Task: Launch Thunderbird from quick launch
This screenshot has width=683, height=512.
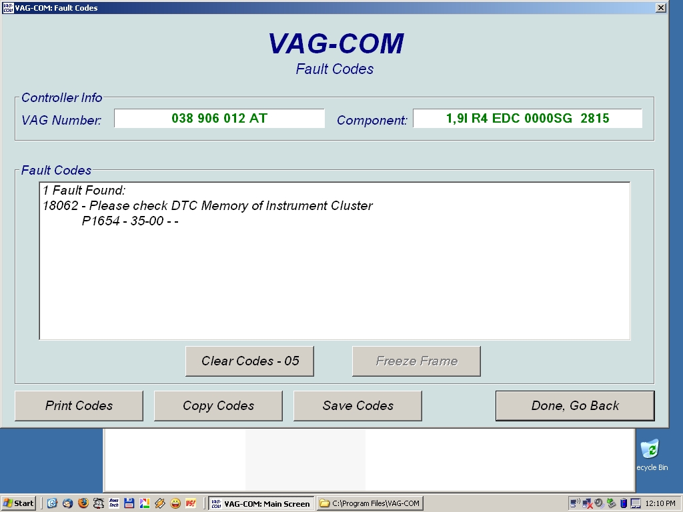Action: pyautogui.click(x=67, y=503)
